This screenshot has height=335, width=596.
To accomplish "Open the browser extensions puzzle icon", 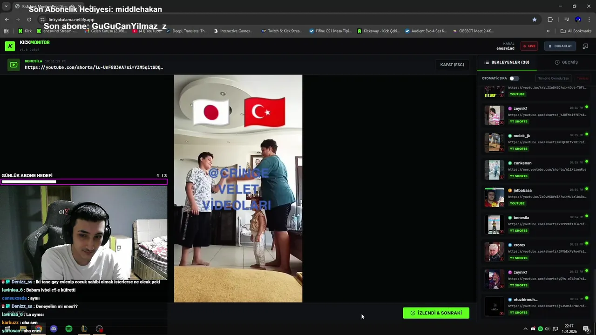I will pos(550,20).
